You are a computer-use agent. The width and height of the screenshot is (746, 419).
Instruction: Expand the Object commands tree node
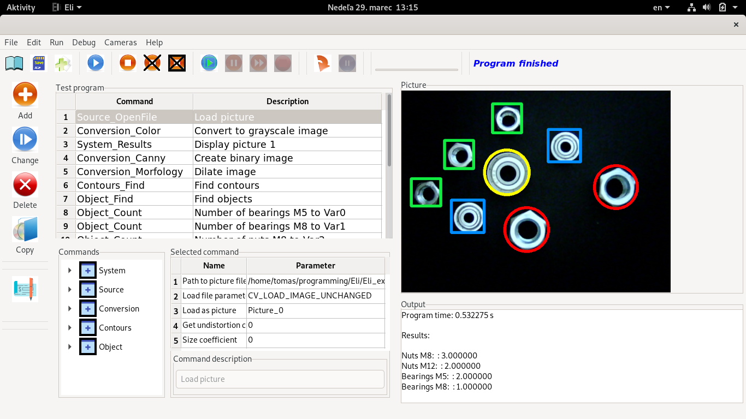click(x=70, y=347)
